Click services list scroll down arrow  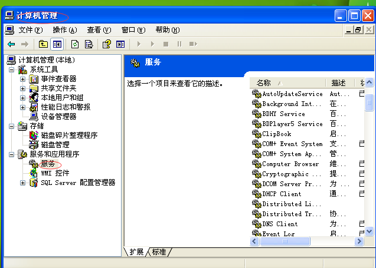click(370, 231)
